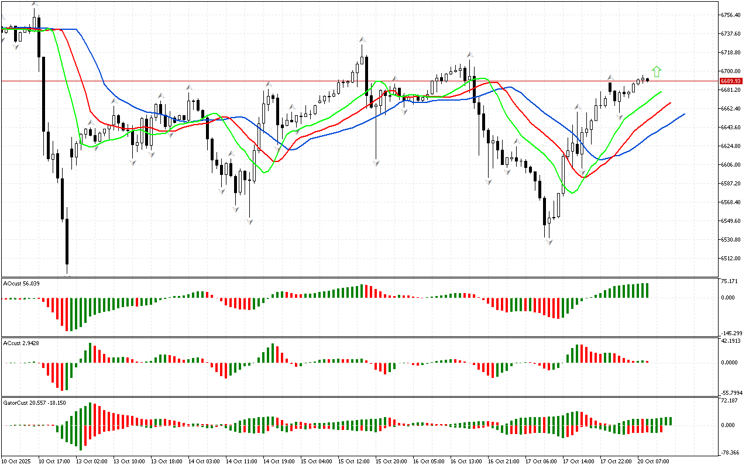The width and height of the screenshot is (749, 468).
Task: Click the down fractal below the 17 Oct lowest candle
Action: (x=549, y=242)
